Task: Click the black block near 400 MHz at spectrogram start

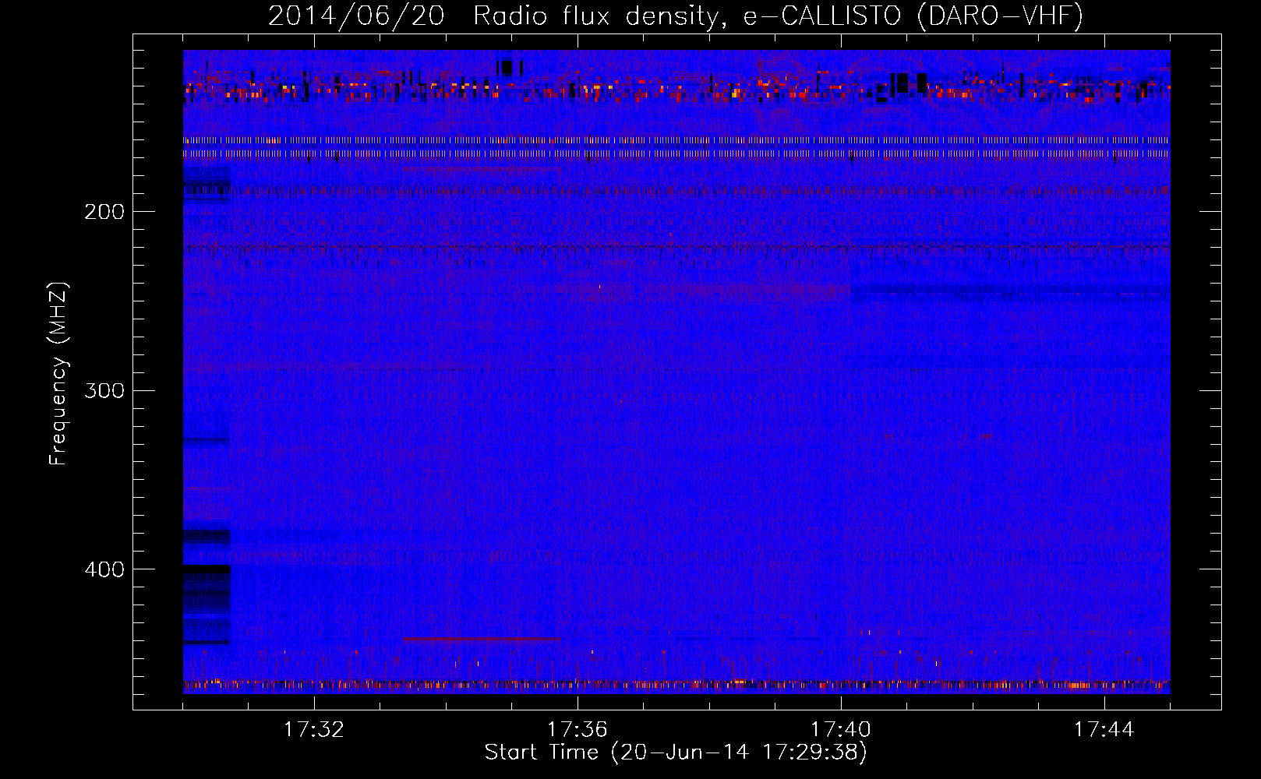Action: point(207,569)
